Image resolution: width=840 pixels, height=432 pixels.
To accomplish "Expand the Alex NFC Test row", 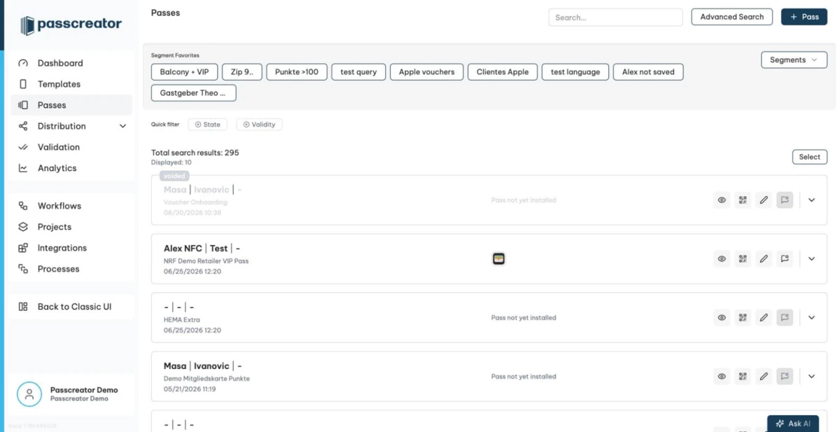I will click(x=811, y=259).
